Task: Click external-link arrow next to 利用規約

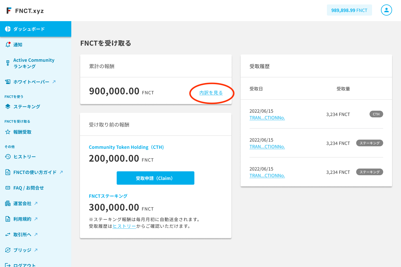Action: tap(36, 219)
